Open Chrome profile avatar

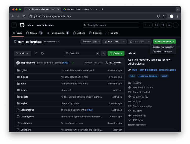pos(172,16)
